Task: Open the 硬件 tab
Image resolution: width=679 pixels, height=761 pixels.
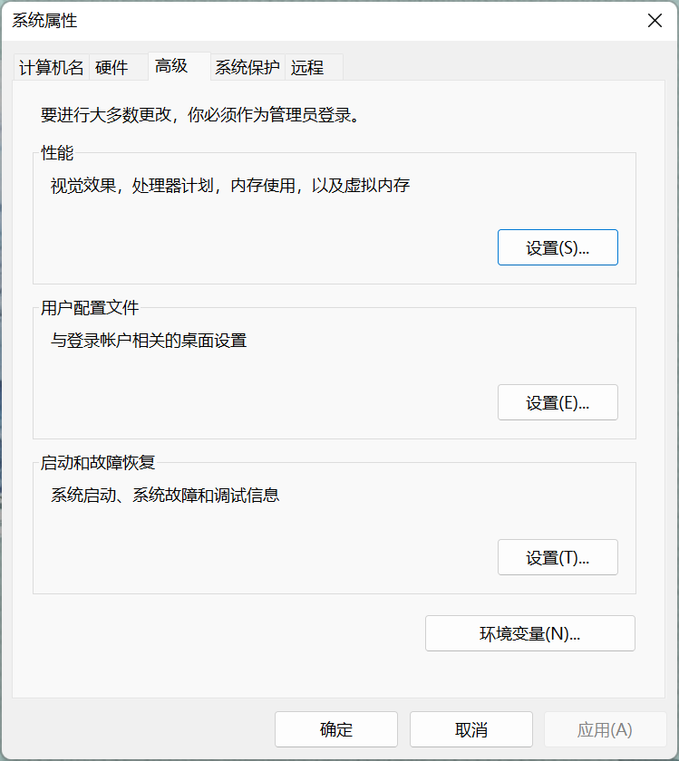Action: point(119,67)
